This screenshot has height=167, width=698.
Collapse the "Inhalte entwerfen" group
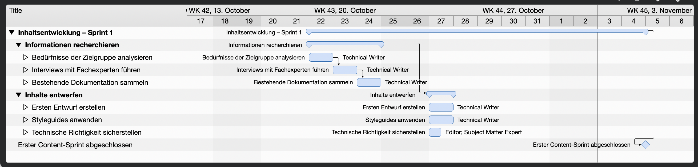[x=18, y=95]
